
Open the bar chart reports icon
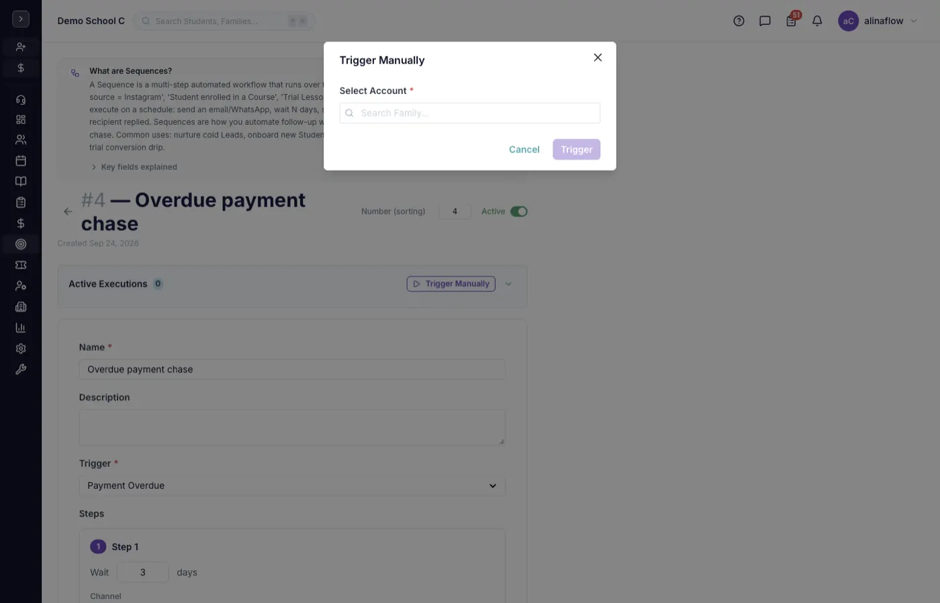point(21,328)
